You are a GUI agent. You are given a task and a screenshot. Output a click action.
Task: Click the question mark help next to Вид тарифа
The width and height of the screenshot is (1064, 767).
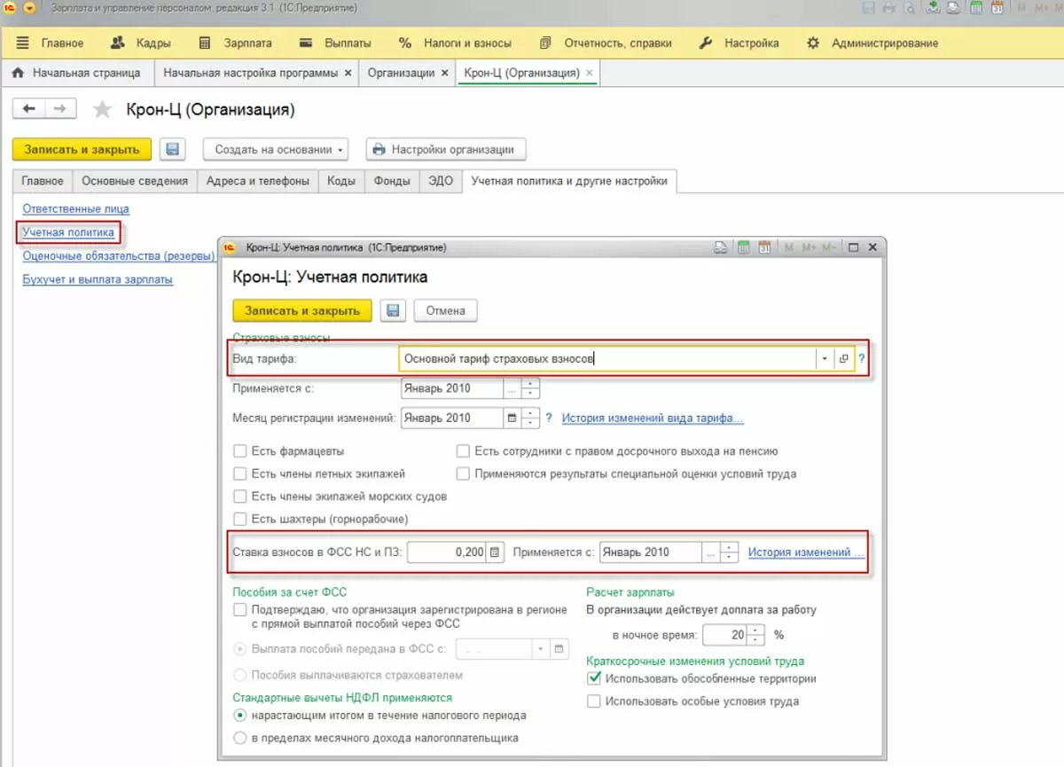[861, 359]
